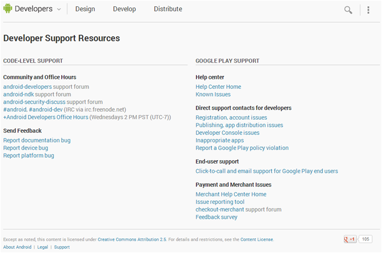Open Feedback survey link
Screen dimensions: 382x253
click(x=216, y=217)
